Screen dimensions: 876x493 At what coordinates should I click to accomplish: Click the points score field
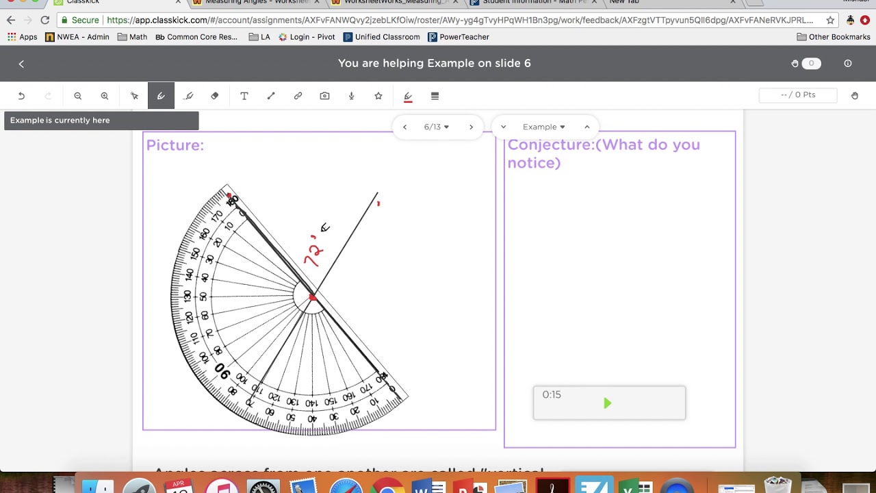[798, 94]
